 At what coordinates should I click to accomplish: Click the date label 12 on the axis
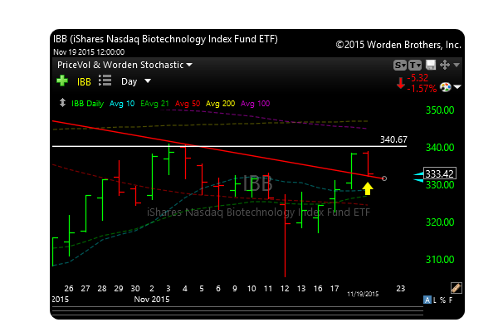285,289
